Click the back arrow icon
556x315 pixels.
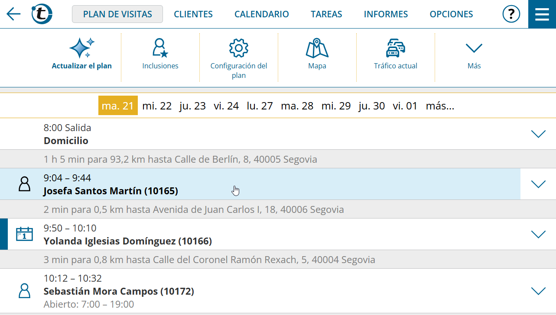13,14
